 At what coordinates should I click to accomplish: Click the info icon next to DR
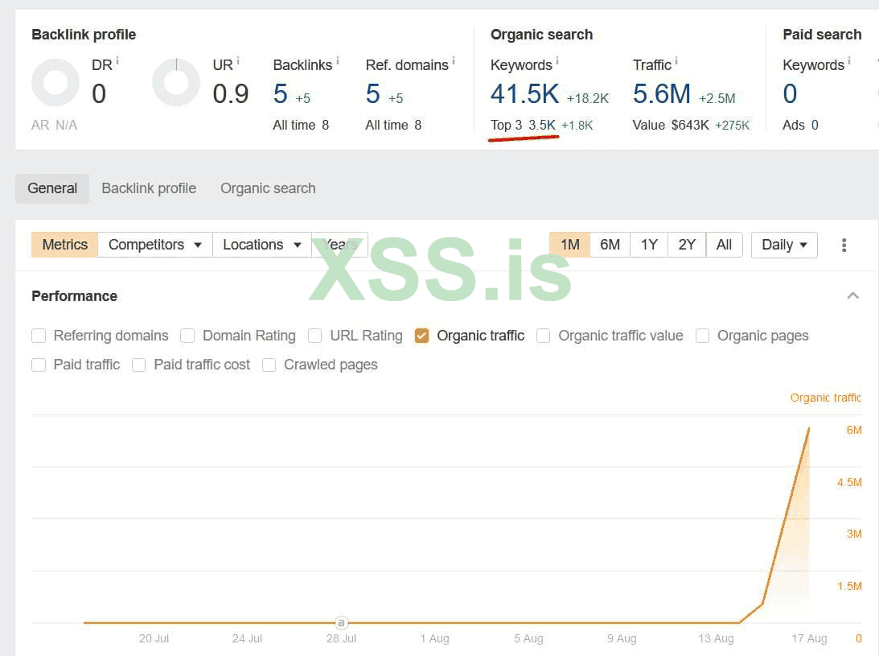(117, 60)
